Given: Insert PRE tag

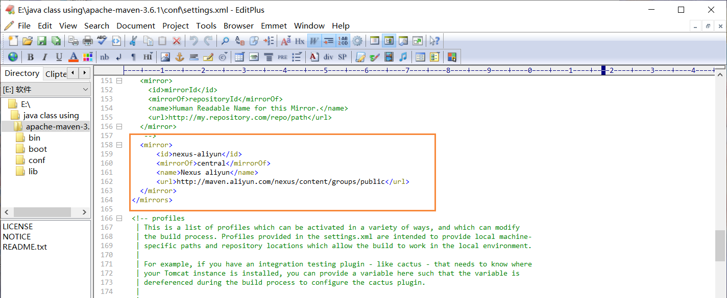Looking at the screenshot, I should point(282,57).
